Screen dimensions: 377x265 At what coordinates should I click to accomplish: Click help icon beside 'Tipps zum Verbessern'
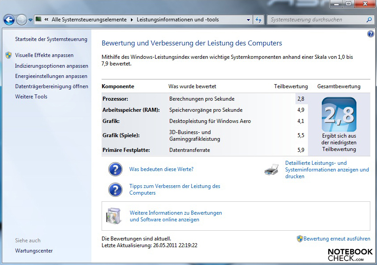(115, 190)
